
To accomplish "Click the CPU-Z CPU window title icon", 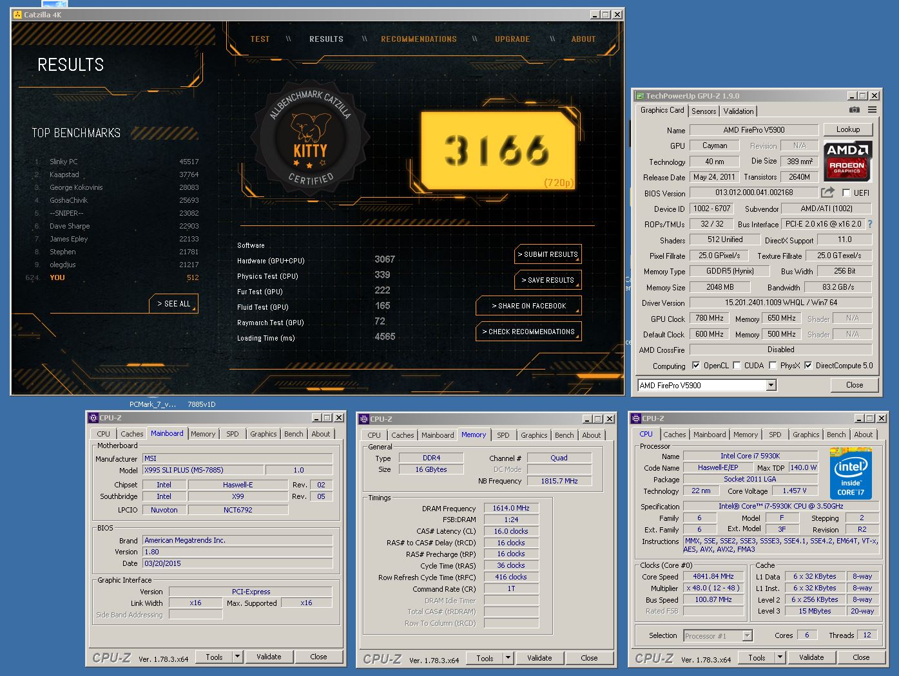I will (x=636, y=418).
